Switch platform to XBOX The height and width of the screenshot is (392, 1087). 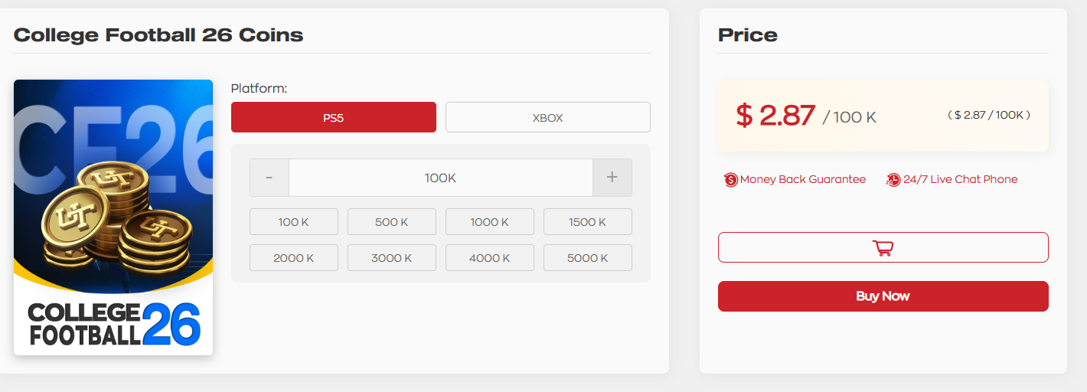(x=547, y=117)
